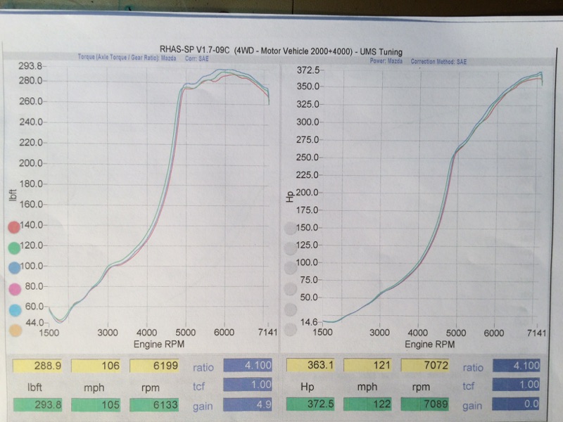Viewport: 563px width, 422px height.
Task: Click the yellow 363.1 Hp value
Action: click(311, 365)
